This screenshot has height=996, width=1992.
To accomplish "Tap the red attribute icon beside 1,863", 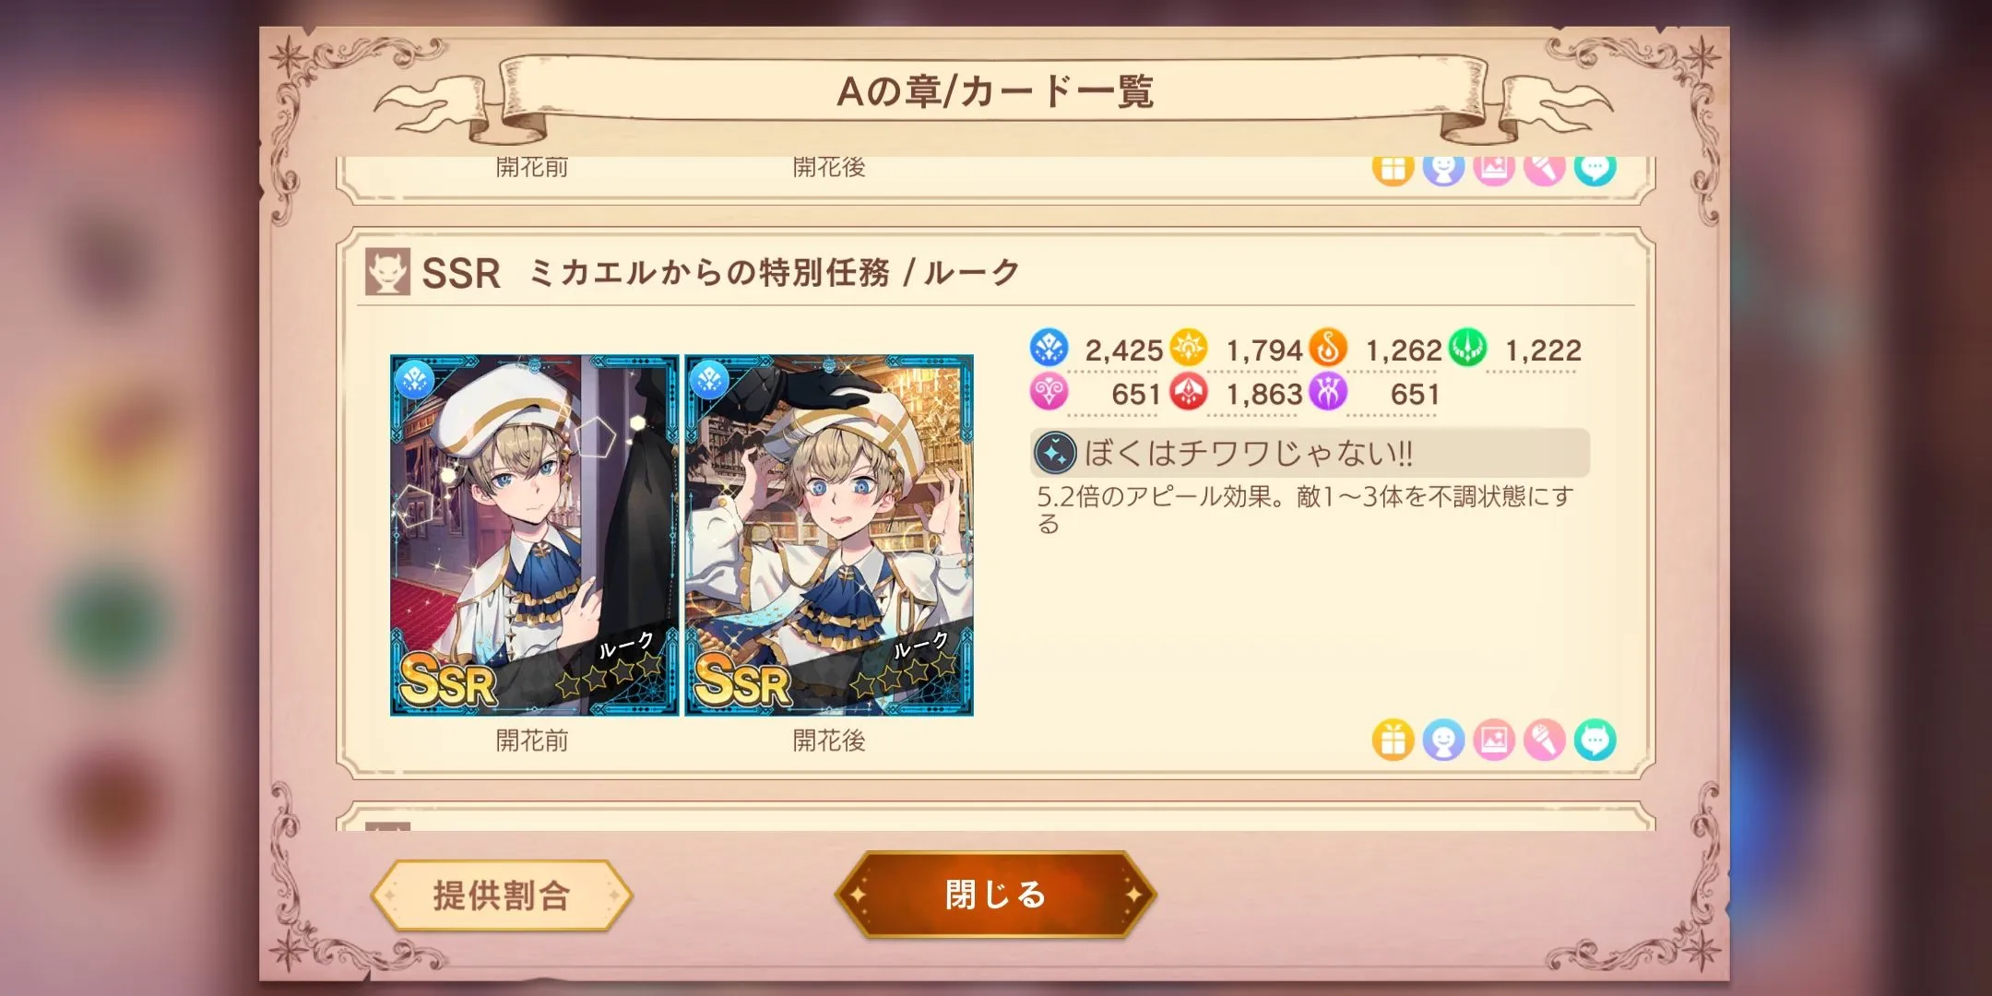I will pos(1189,392).
